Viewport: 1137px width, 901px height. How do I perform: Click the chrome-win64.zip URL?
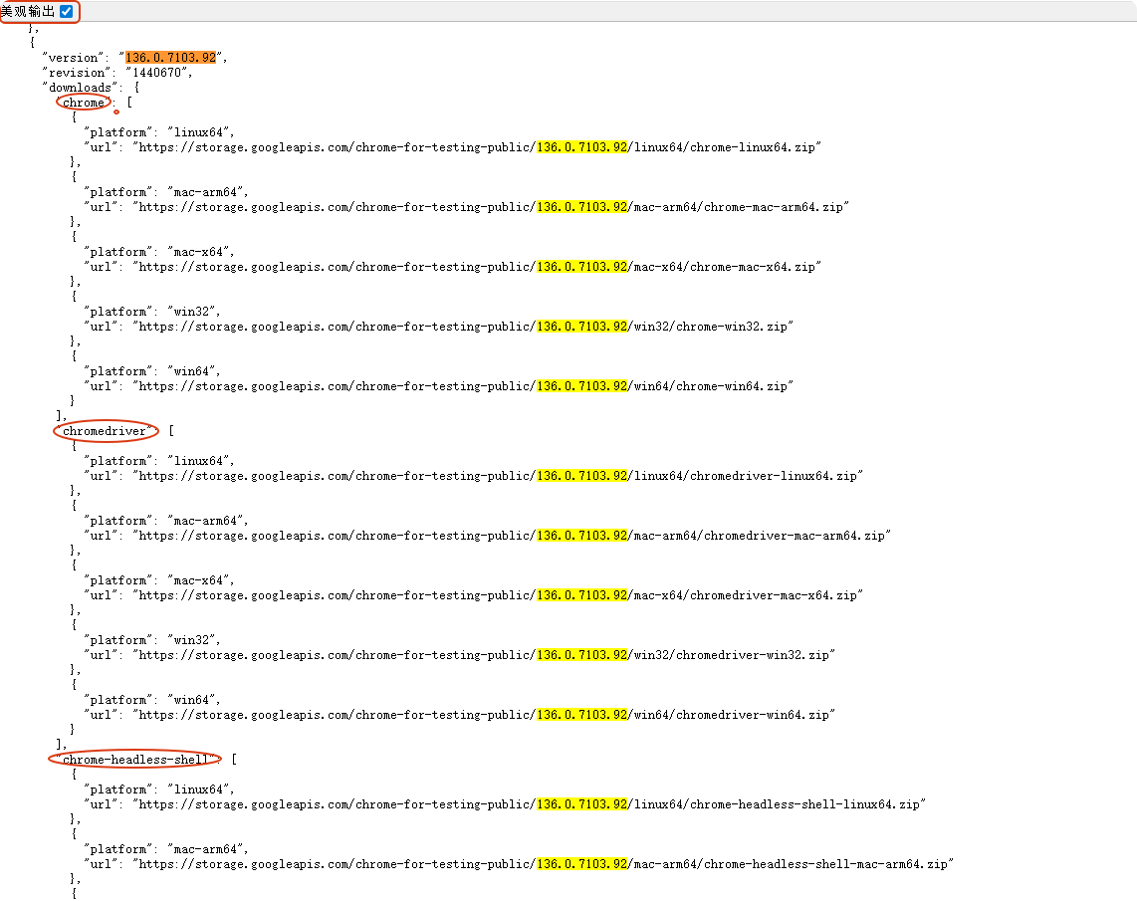(463, 386)
